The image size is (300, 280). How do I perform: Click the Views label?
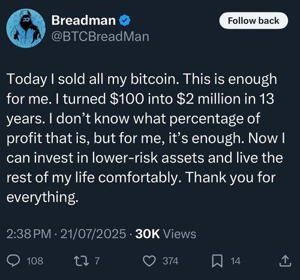click(x=180, y=234)
